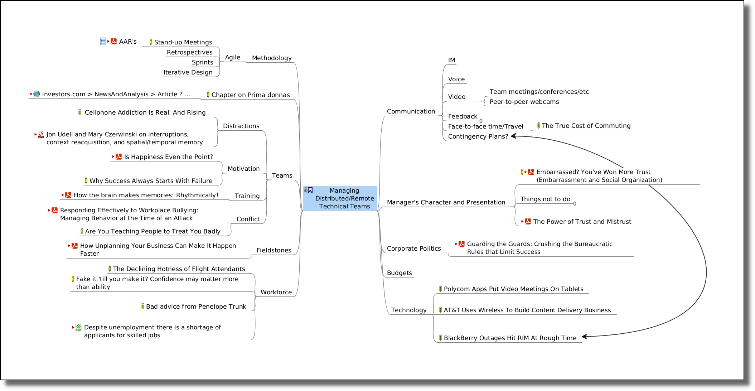Select the Managing Distributed/Remote Technical Teams root
The height and width of the screenshot is (391, 755).
click(x=344, y=199)
